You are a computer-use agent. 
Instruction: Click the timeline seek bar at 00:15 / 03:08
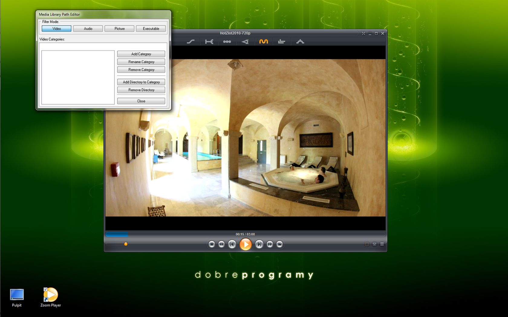(245, 234)
